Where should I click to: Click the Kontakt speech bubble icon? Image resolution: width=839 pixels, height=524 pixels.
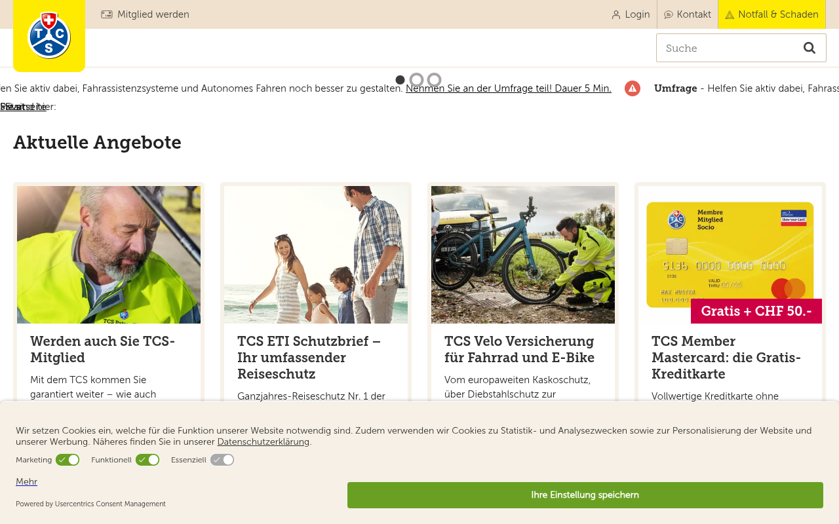[669, 14]
